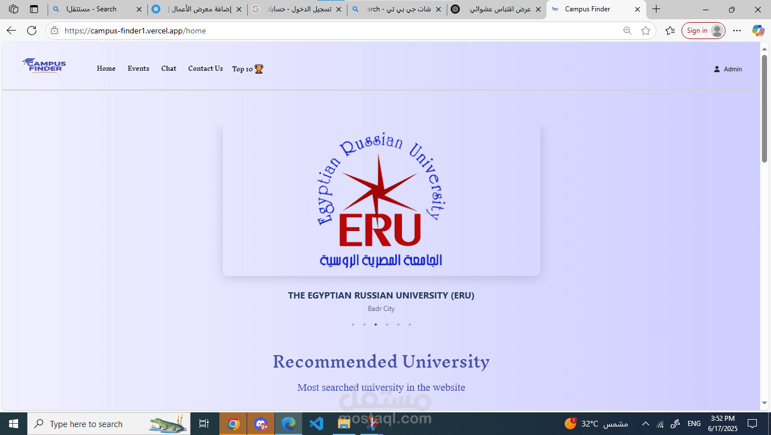Go to the Home nav link

click(106, 69)
